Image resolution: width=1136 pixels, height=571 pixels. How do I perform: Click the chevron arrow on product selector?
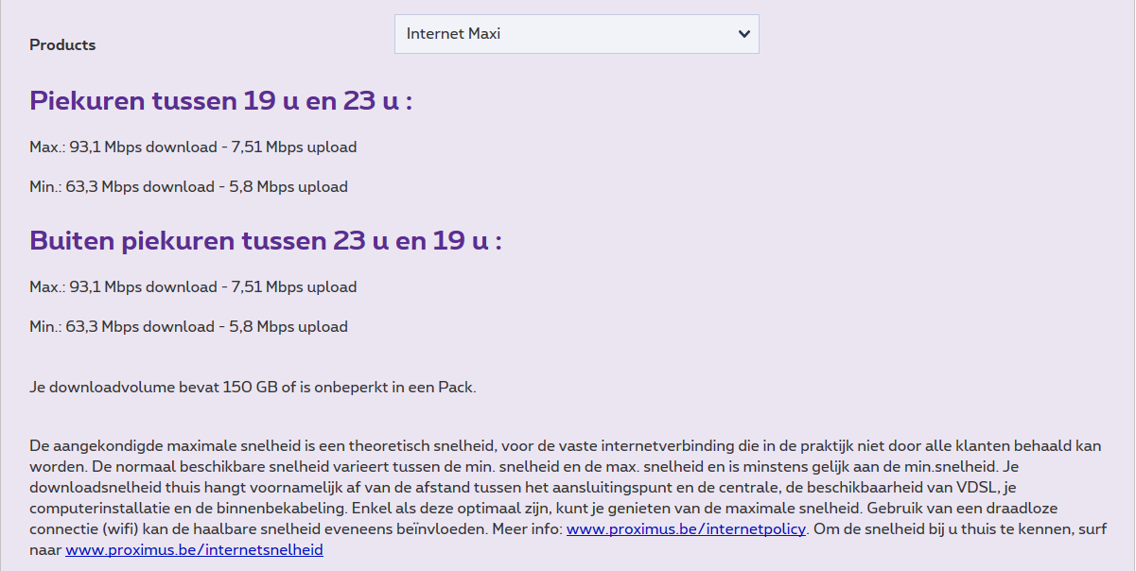743,34
